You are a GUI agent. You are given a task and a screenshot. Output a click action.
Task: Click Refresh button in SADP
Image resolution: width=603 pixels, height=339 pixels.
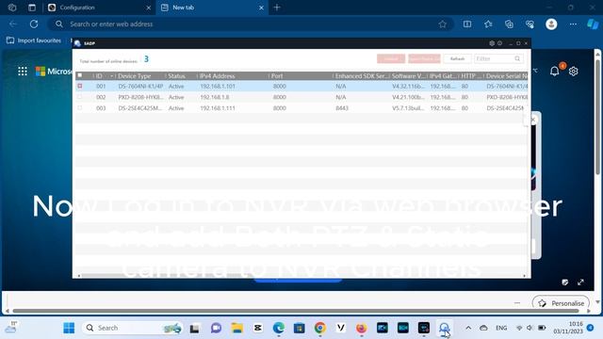click(x=457, y=58)
